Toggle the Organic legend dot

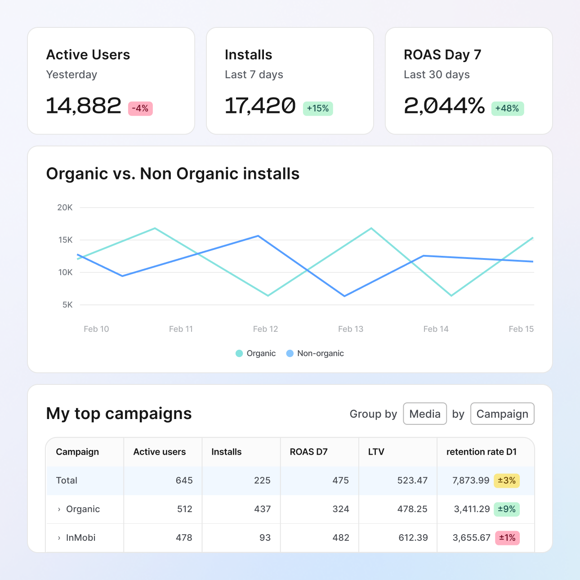(239, 353)
